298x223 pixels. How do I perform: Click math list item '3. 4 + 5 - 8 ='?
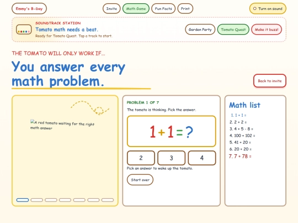pyautogui.click(x=241, y=129)
